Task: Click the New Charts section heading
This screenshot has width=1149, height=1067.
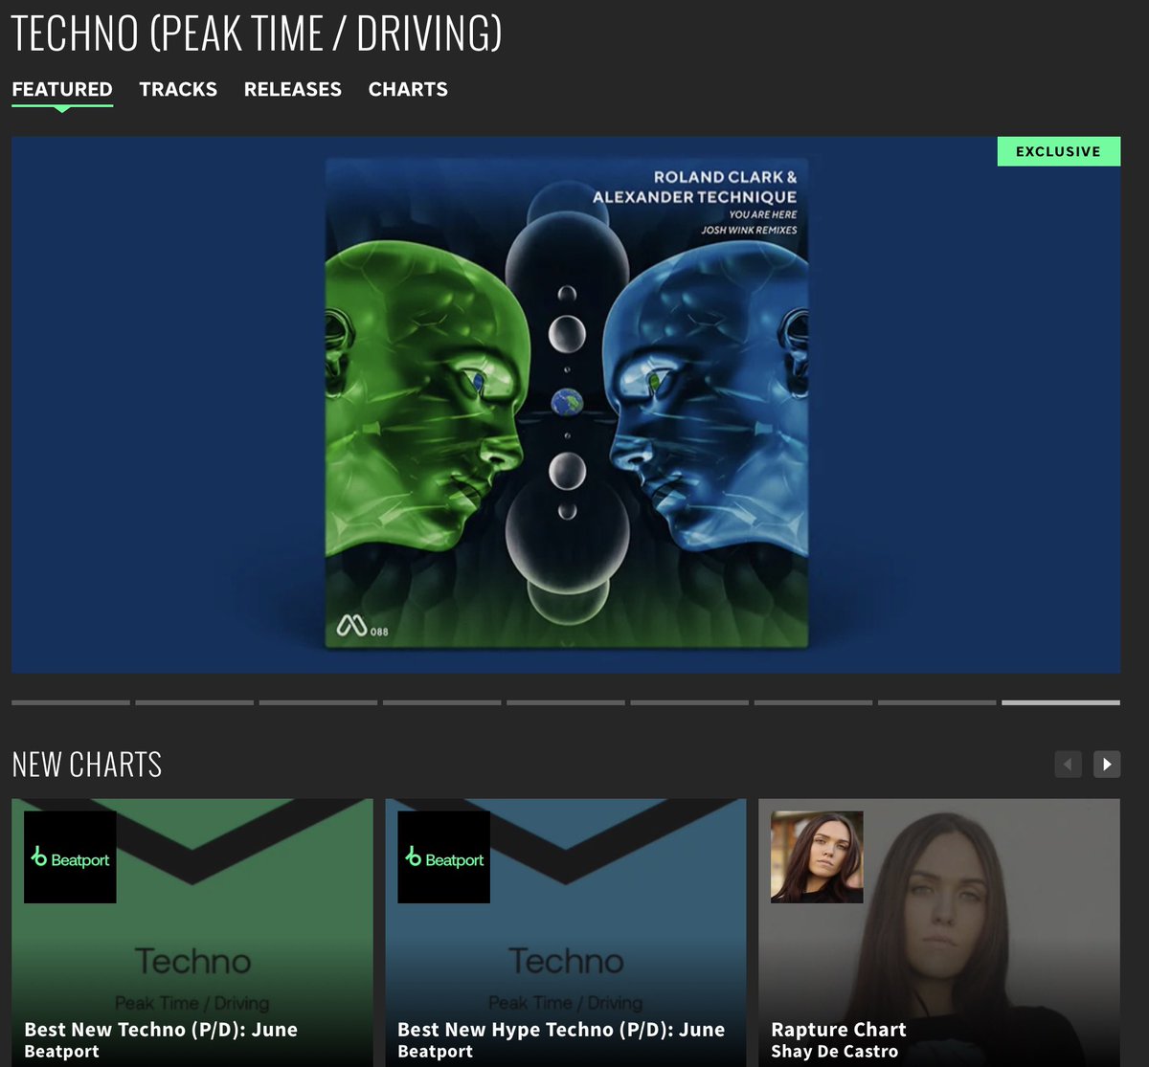Action: pyautogui.click(x=87, y=765)
